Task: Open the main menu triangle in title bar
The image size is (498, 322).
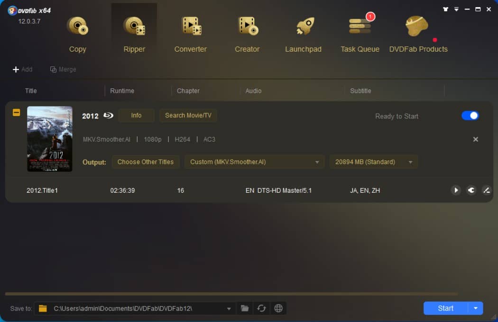Action: [456, 9]
